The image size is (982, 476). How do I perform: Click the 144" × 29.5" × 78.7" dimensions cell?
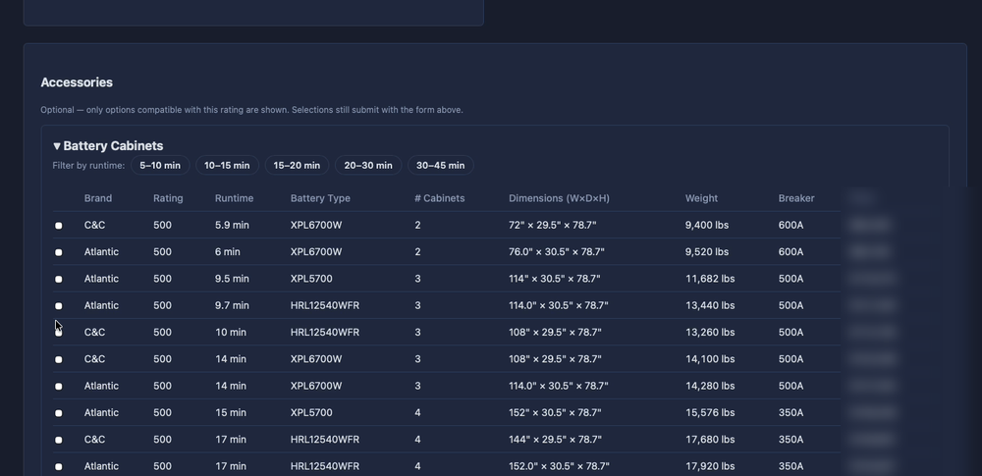click(x=555, y=440)
